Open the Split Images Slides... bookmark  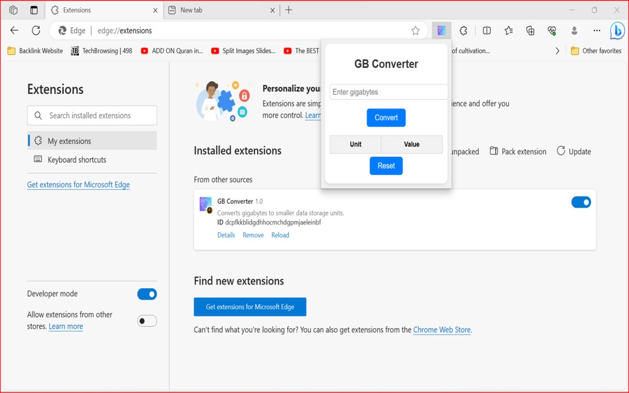click(x=243, y=51)
